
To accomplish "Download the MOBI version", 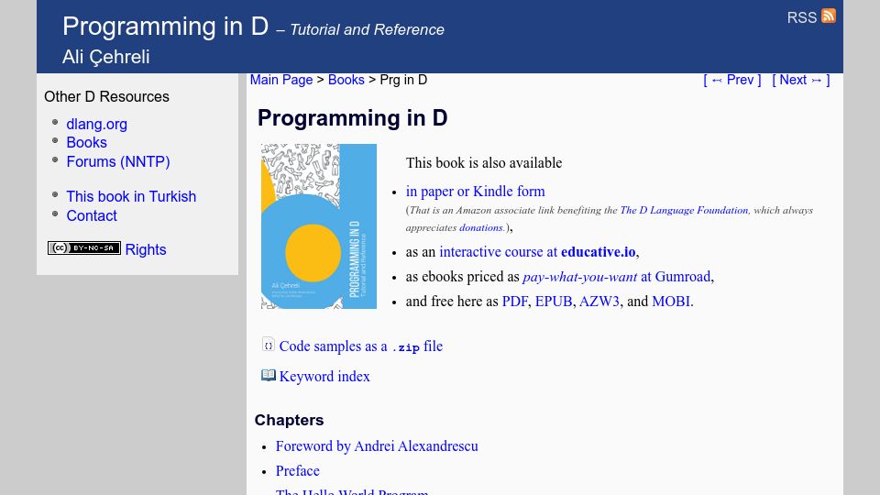I will coord(671,302).
